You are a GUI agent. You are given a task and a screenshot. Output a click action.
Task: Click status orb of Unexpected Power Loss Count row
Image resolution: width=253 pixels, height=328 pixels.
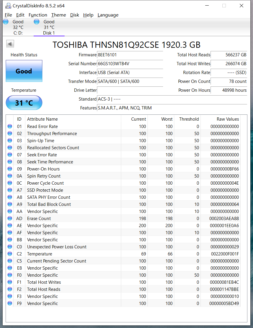[x=10, y=247]
